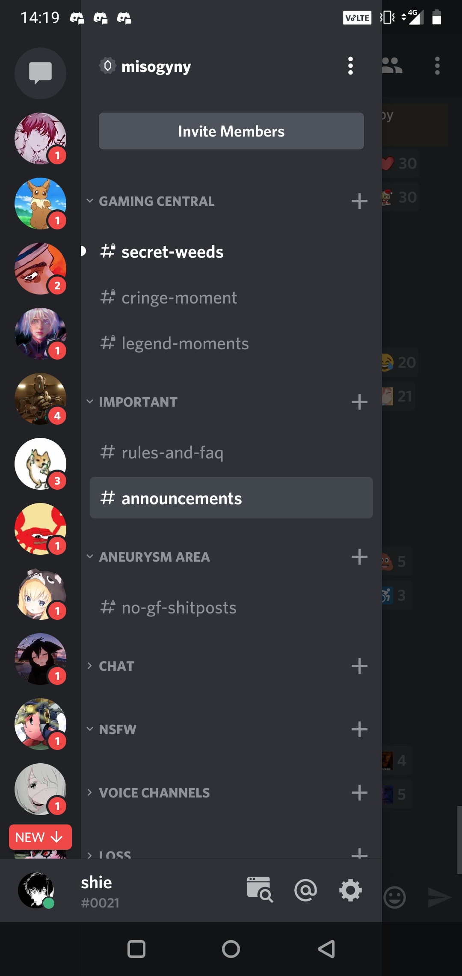Add channel to IMPORTANT category
Viewport: 462px width, 976px height.
pyautogui.click(x=359, y=402)
